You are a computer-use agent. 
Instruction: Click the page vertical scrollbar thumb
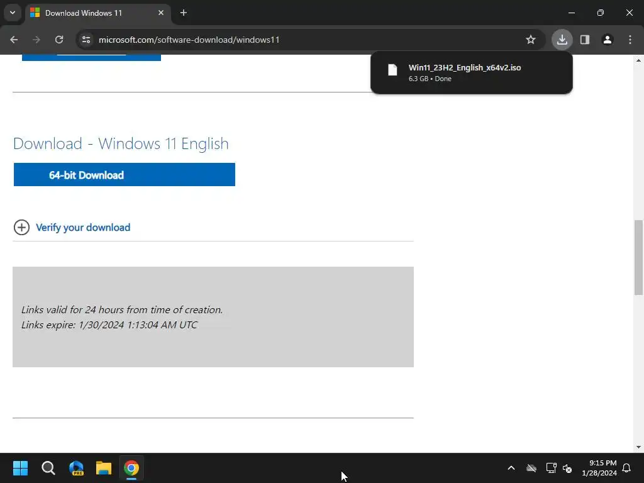(x=638, y=257)
